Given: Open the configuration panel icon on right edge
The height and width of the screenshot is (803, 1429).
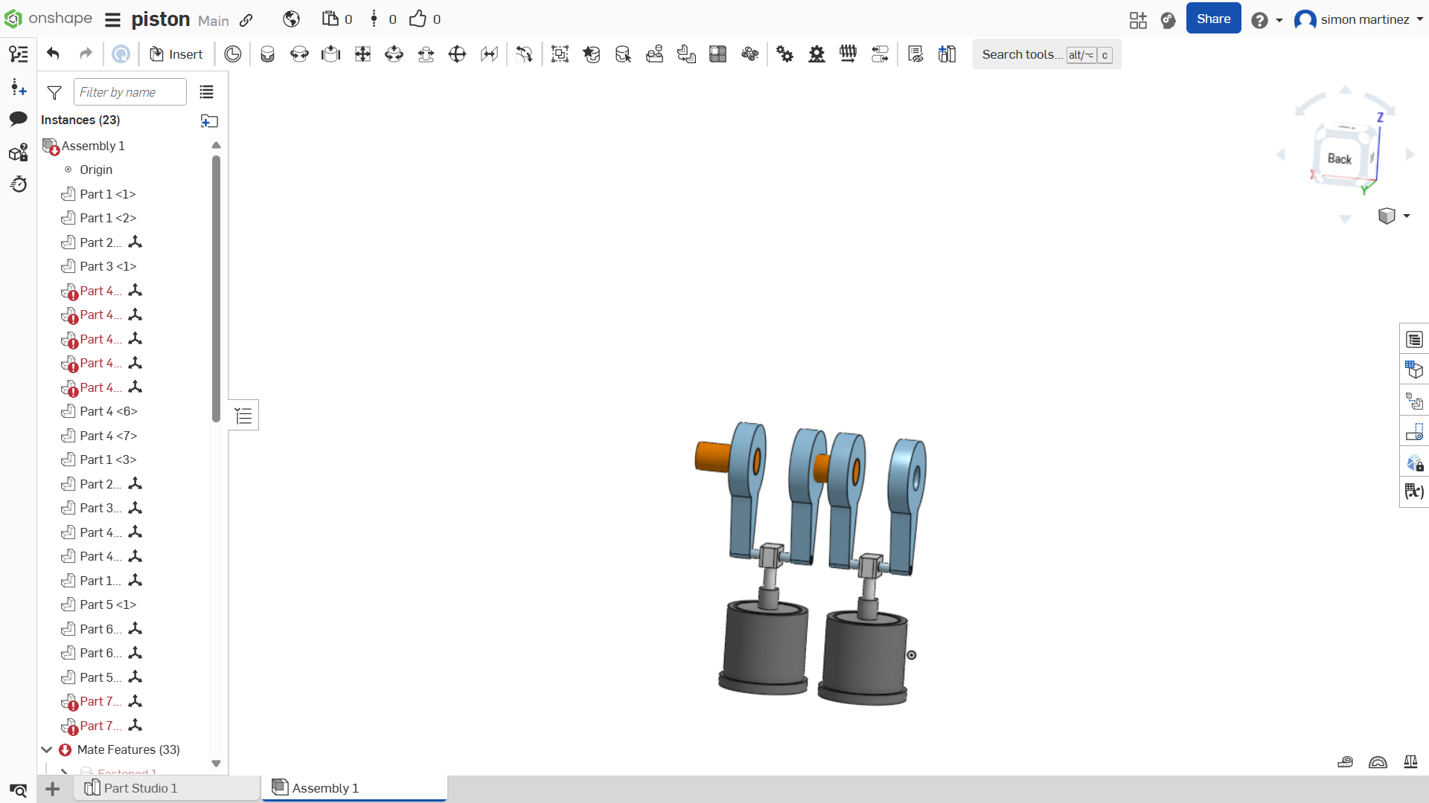Looking at the screenshot, I should [1414, 370].
